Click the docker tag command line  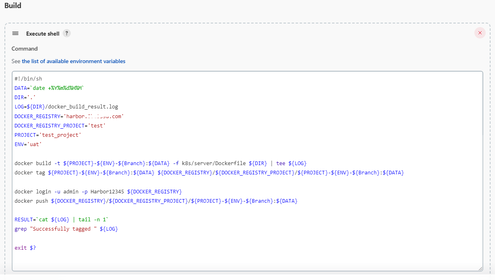coord(209,173)
